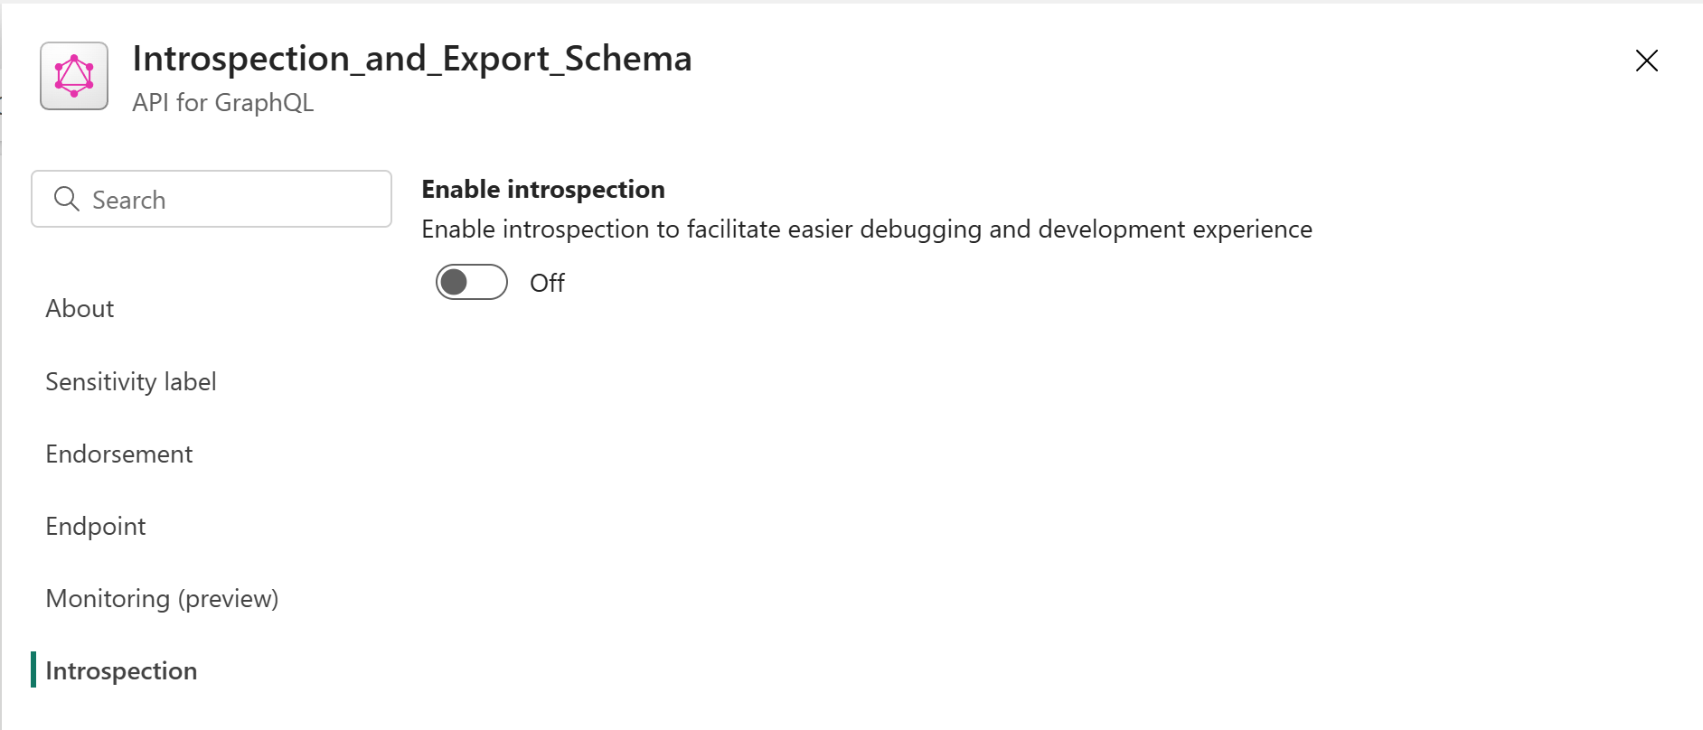This screenshot has height=730, width=1703.
Task: Click the magnifier icon in the search box
Action: click(67, 199)
